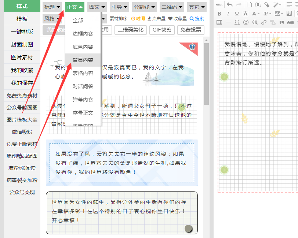Screen dimensions: 298x238
Task: Click the Italic formatting icon
Action: (228, 14)
